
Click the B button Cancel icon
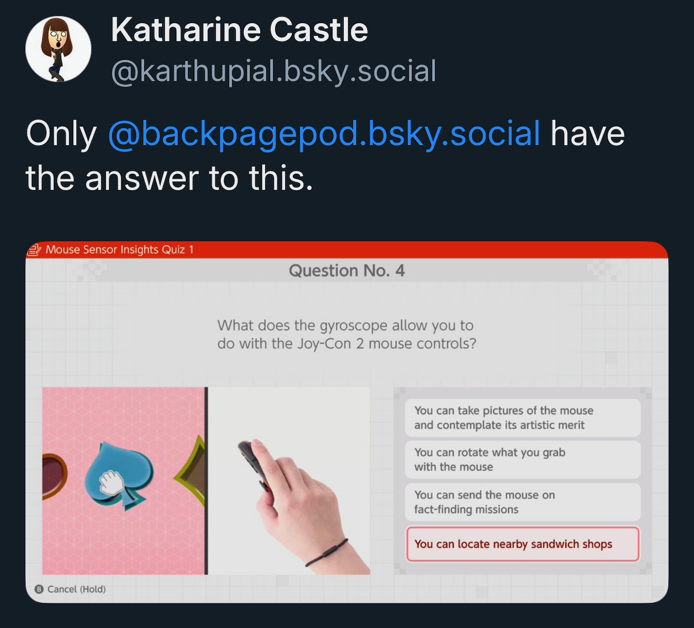point(38,589)
